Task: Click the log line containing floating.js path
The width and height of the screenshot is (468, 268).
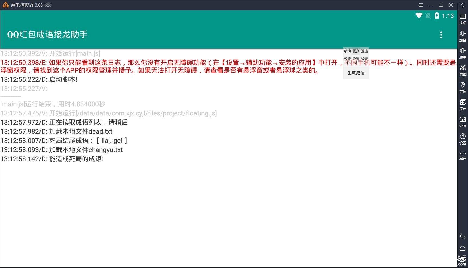Action: [109, 113]
